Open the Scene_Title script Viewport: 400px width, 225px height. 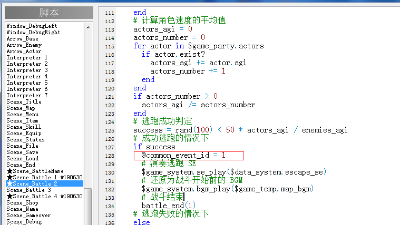pos(24,102)
